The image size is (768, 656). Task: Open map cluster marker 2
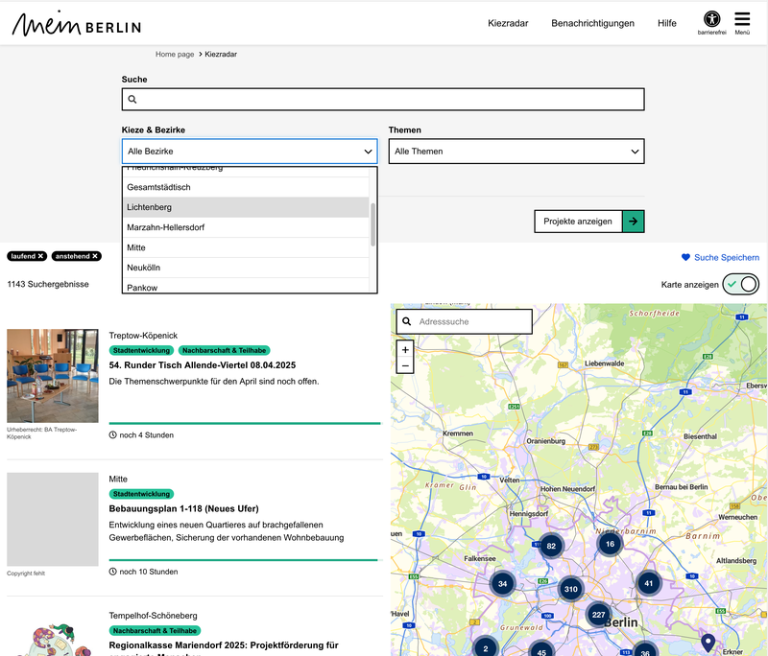click(486, 648)
